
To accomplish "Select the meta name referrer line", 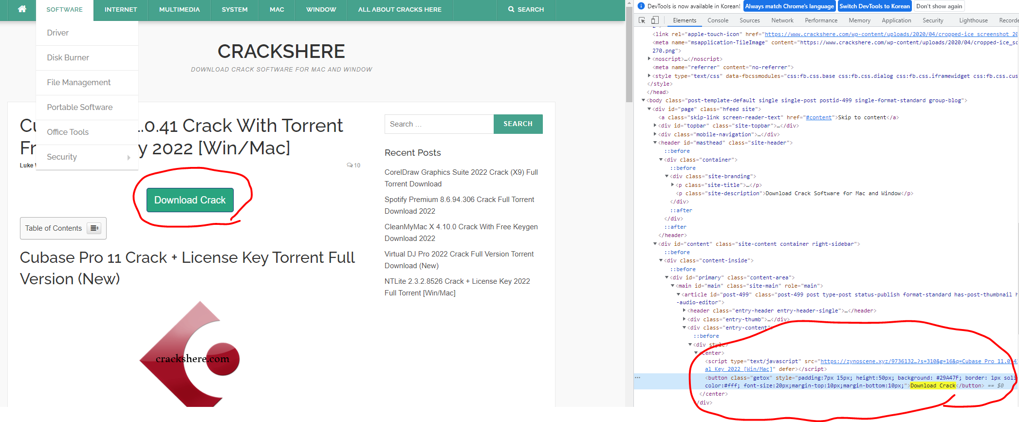I will point(723,67).
